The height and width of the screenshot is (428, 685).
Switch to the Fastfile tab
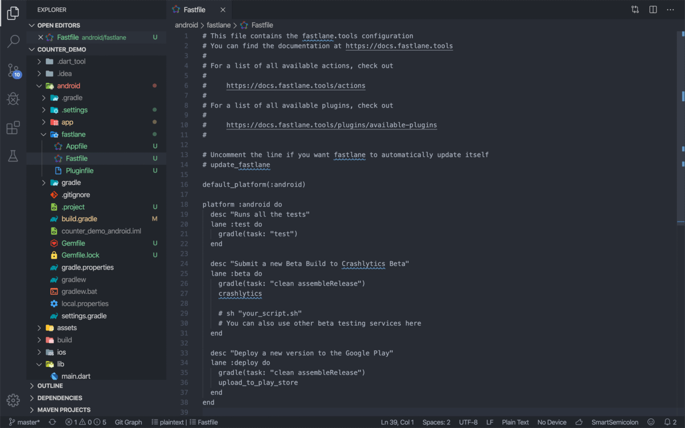point(199,10)
